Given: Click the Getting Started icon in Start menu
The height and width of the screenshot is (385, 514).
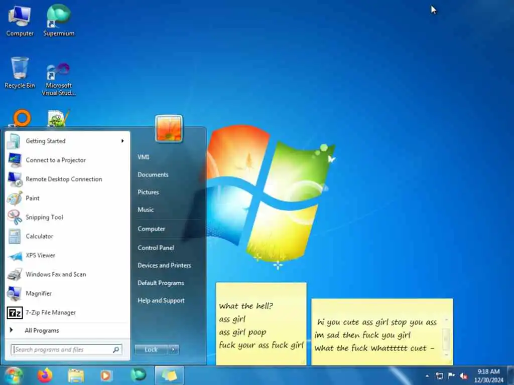Looking at the screenshot, I should [15, 141].
